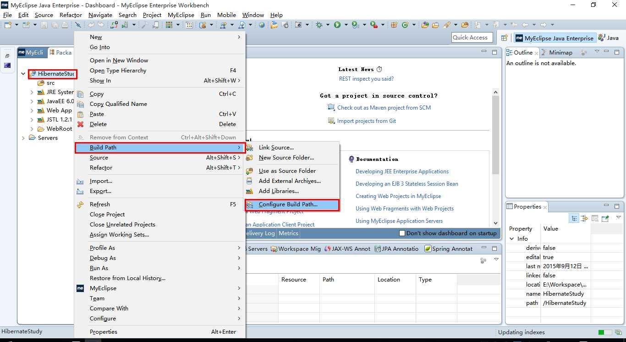Expand the JRE System library node
Viewport: 626px width, 342px height.
pyautogui.click(x=32, y=92)
